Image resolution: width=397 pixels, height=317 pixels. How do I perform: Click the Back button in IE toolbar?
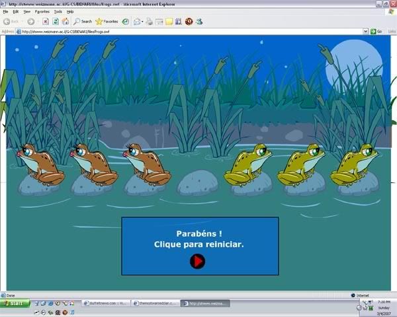11,21
